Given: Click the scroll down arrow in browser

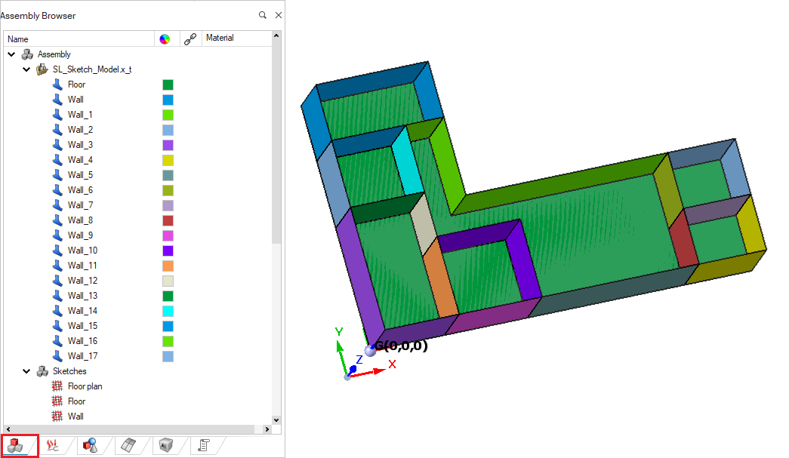Looking at the screenshot, I should [276, 420].
